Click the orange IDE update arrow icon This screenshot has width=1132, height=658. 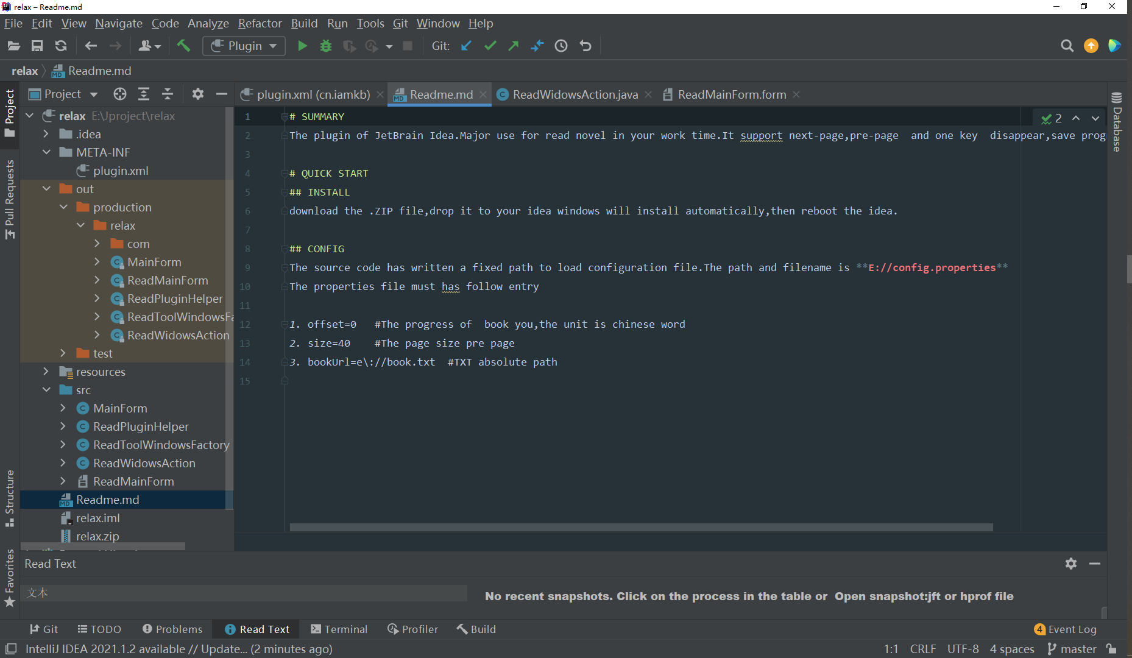click(x=1091, y=46)
